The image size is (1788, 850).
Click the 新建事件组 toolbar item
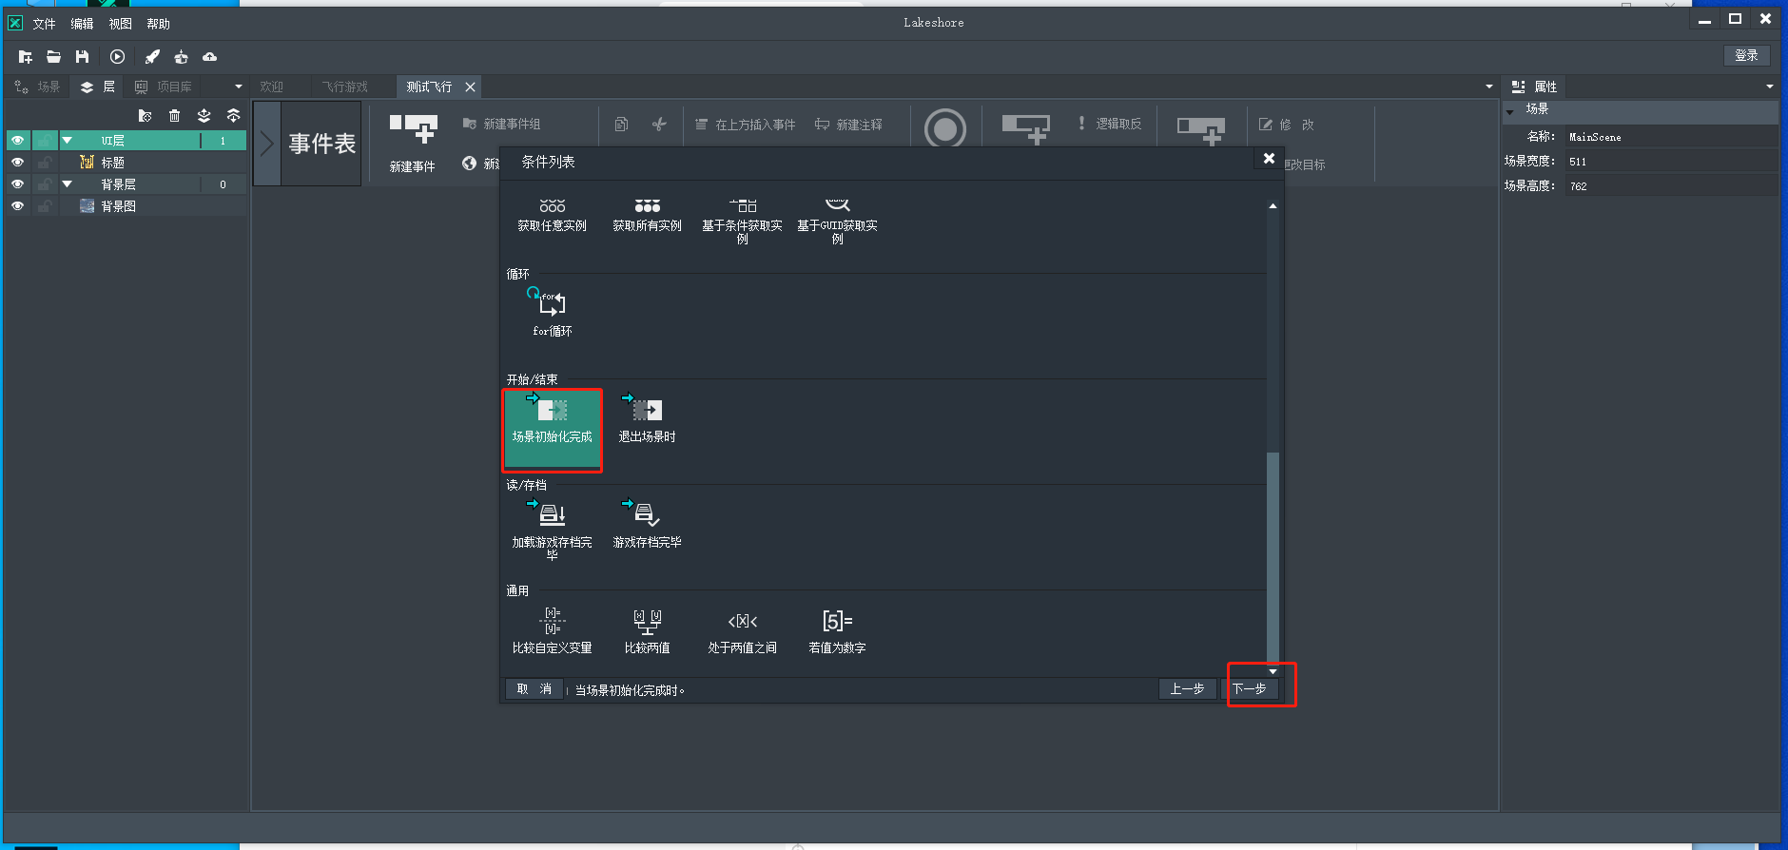click(501, 125)
